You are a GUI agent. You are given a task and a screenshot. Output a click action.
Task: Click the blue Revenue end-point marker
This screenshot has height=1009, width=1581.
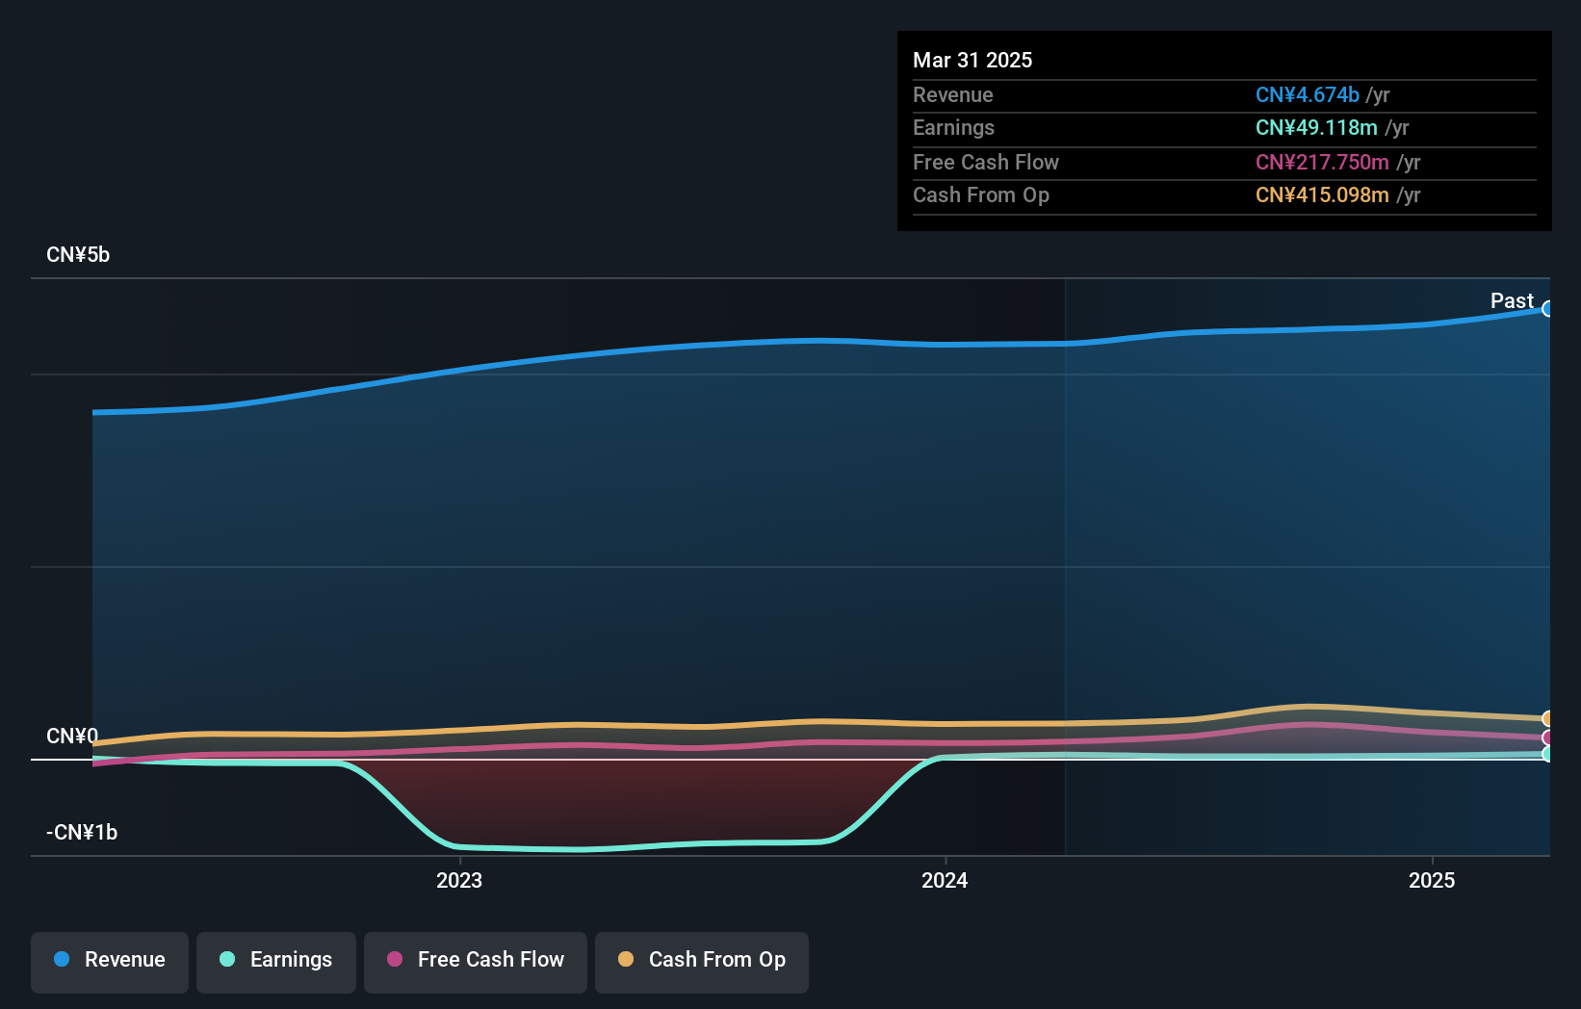1548,309
